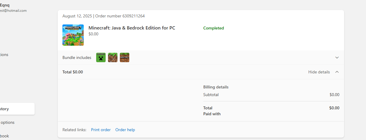Click the Print order link
The image size is (366, 140).
click(x=101, y=130)
